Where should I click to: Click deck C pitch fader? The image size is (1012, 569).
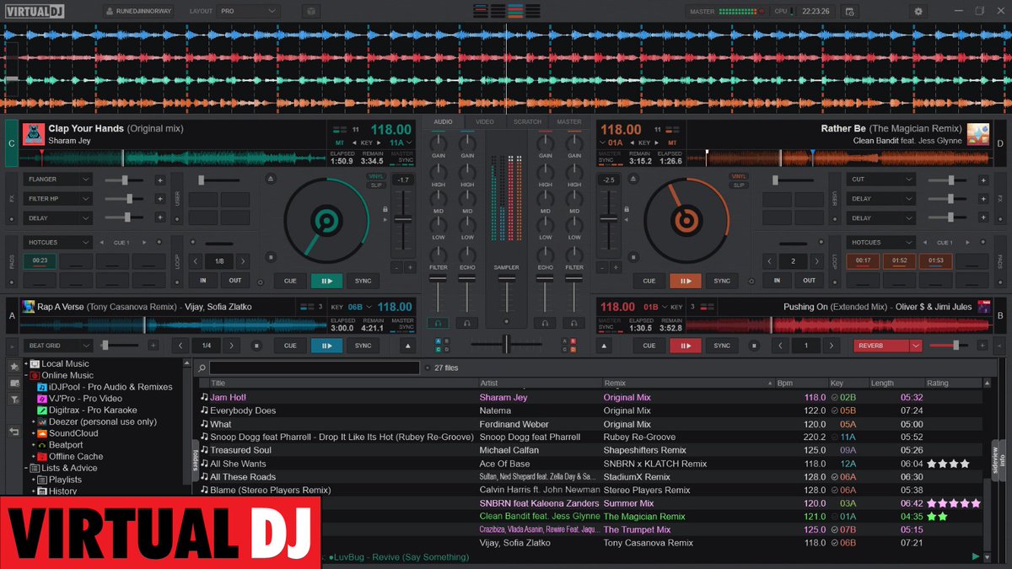click(x=403, y=218)
